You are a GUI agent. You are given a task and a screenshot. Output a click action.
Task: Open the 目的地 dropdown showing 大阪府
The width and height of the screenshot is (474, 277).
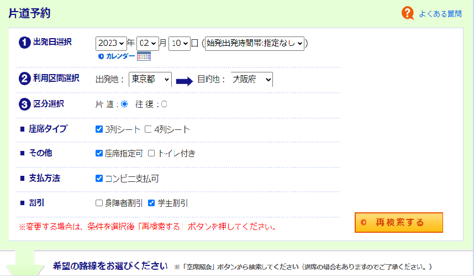click(x=252, y=79)
